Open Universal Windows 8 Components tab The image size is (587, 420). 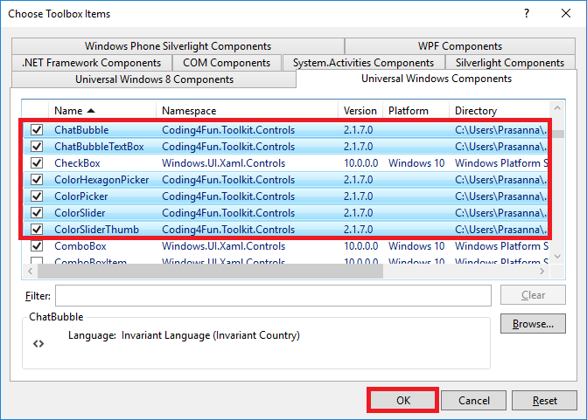154,79
